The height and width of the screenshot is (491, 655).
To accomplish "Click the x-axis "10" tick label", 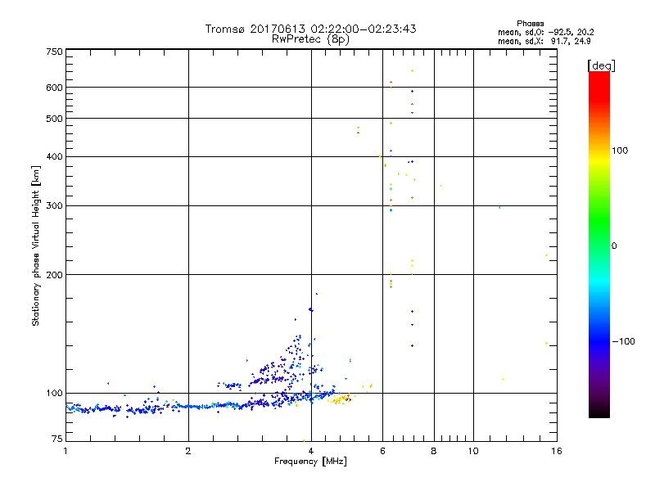I will (x=473, y=451).
